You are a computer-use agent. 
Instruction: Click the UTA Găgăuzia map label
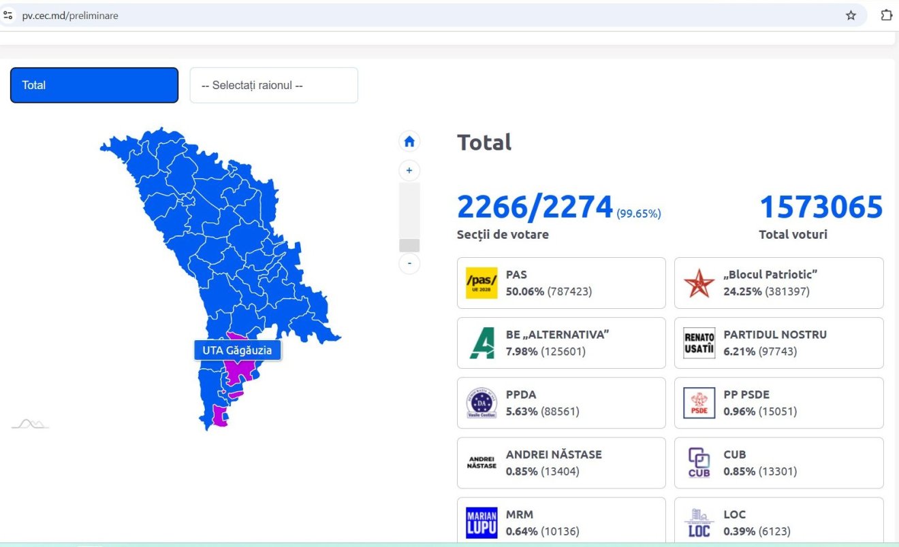click(237, 350)
